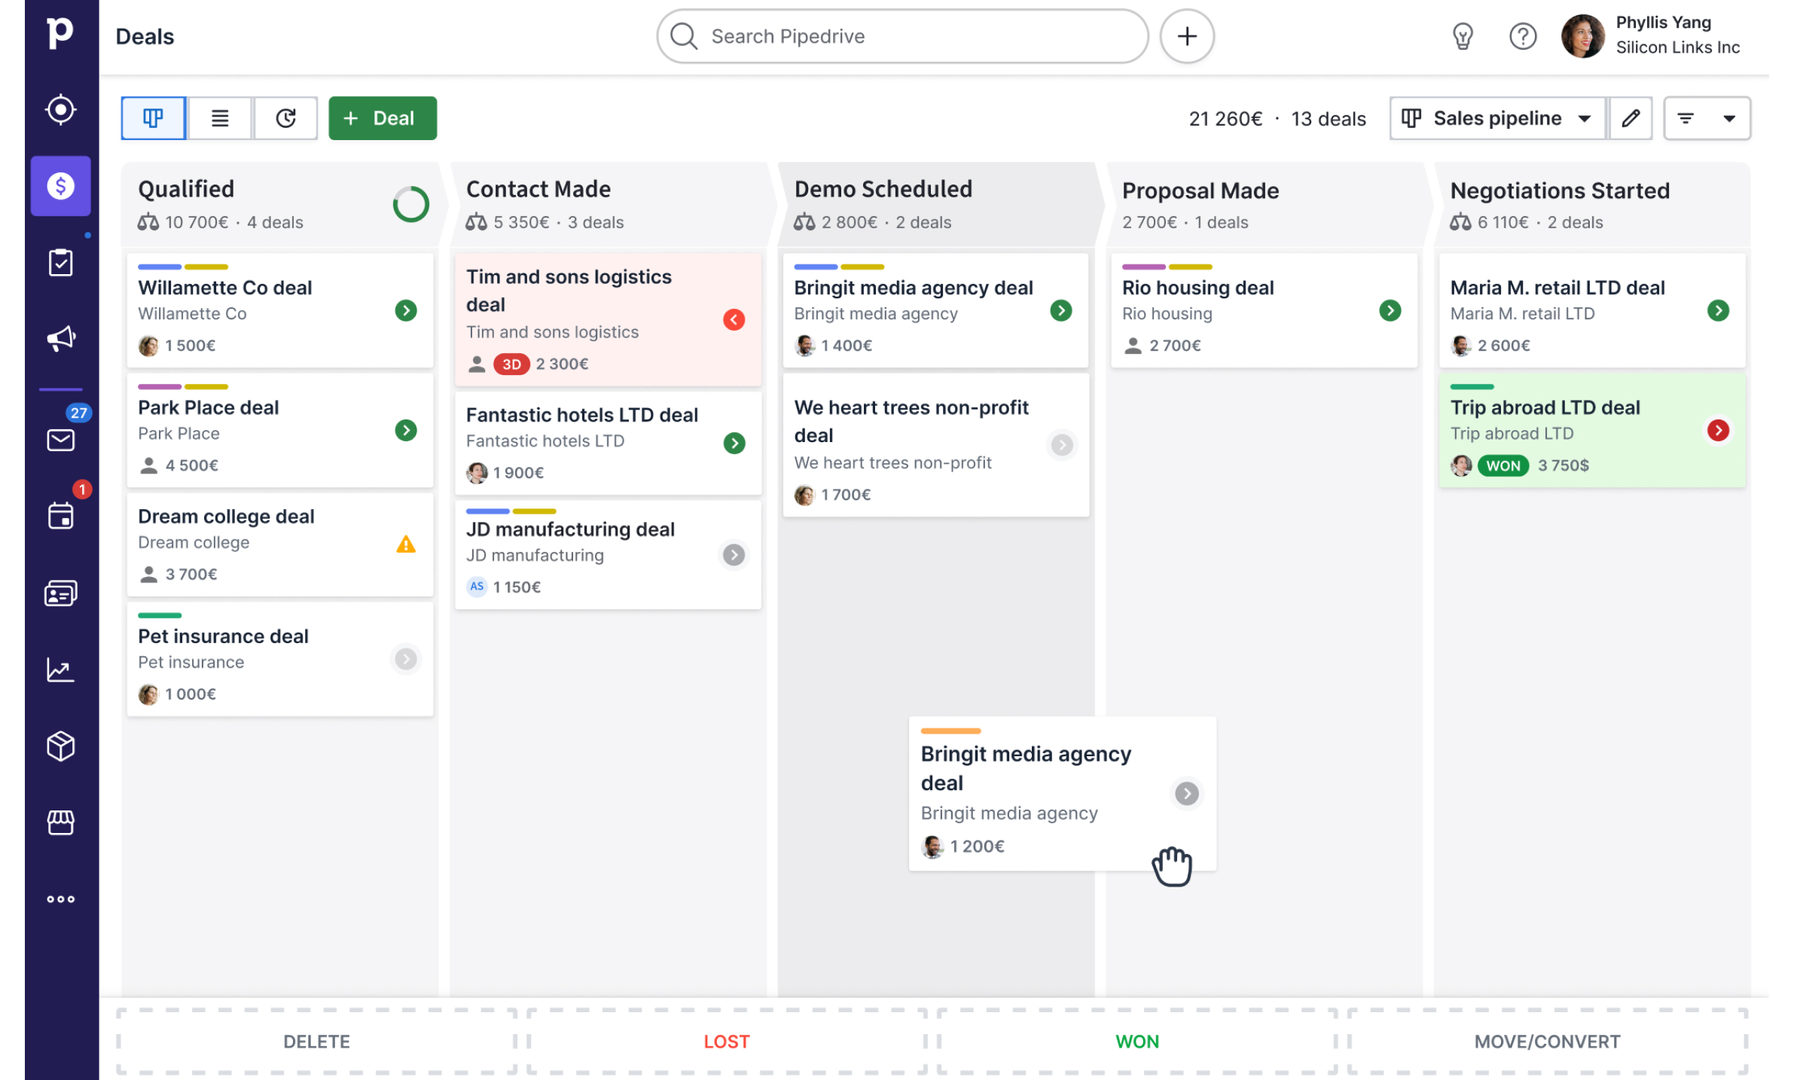Click the green Deal add button

coord(383,118)
